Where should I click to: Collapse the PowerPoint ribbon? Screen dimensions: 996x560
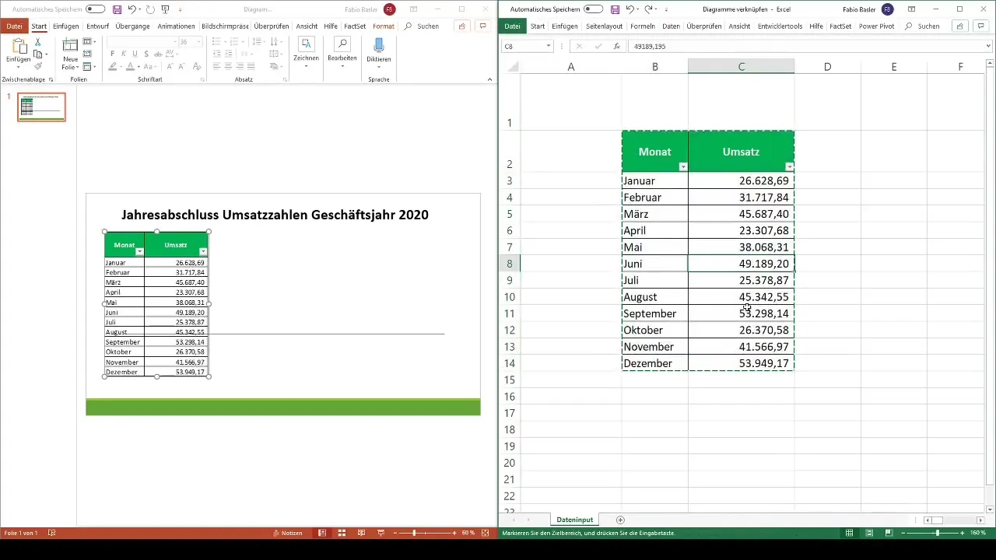pyautogui.click(x=490, y=79)
